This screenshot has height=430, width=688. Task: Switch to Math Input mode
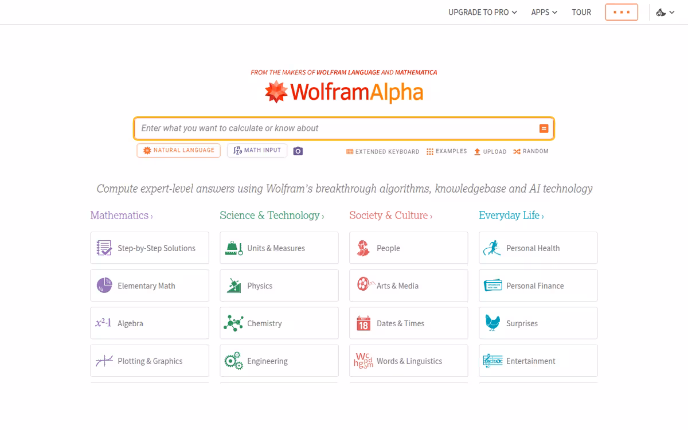click(257, 150)
